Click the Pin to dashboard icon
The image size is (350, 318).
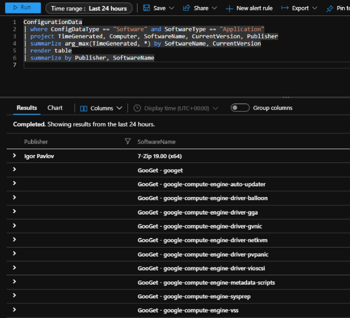329,8
